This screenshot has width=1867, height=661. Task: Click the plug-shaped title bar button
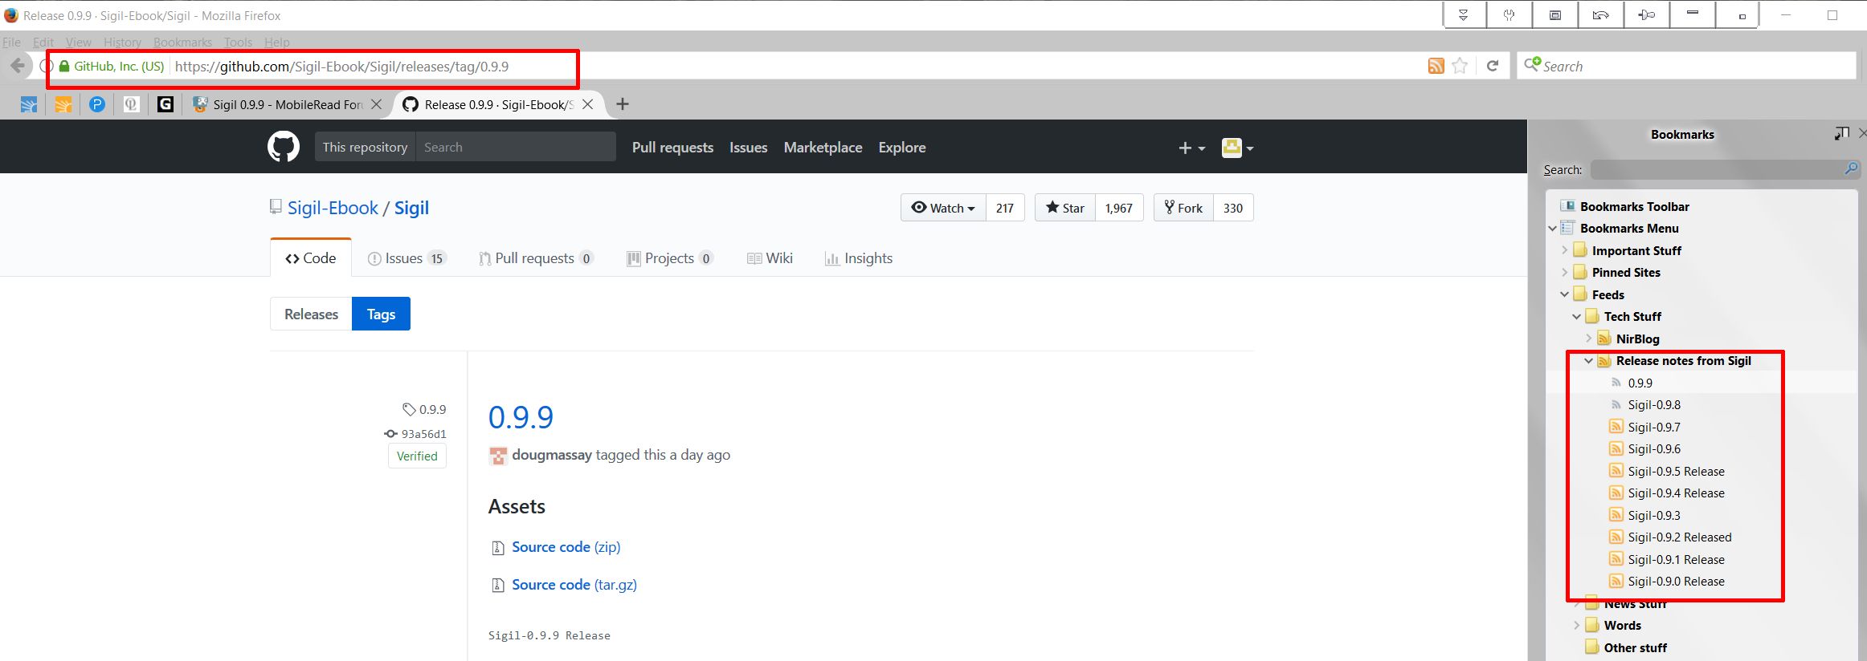1645,15
